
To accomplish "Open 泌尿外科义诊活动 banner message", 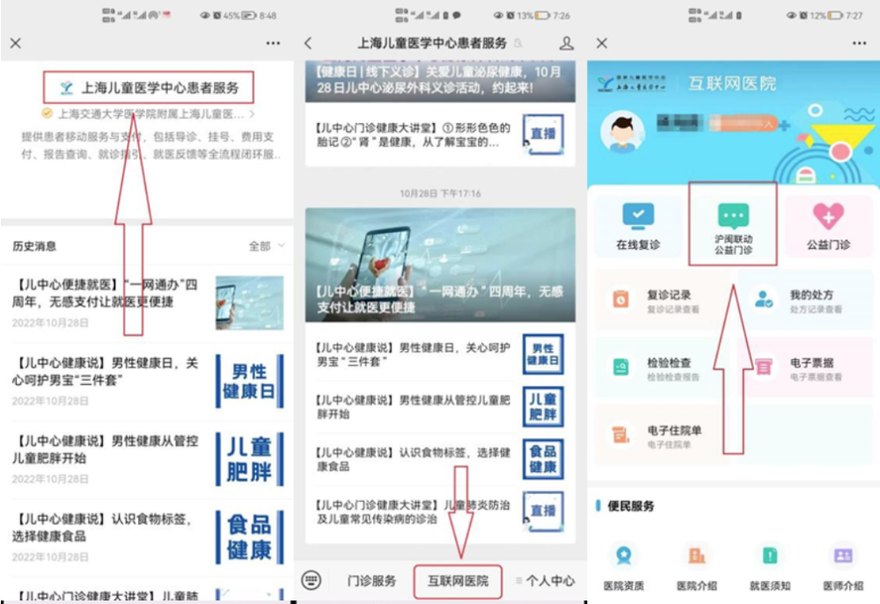I will tap(440, 81).
